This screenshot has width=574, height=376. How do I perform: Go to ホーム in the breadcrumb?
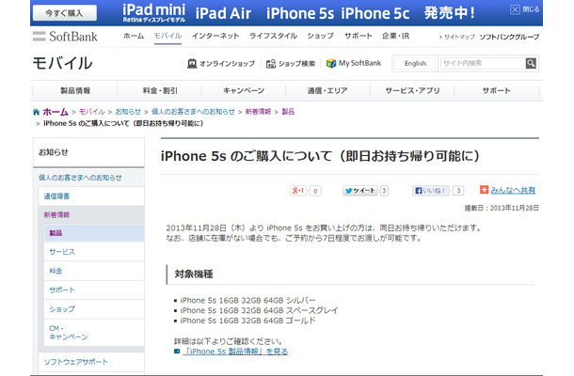click(56, 112)
